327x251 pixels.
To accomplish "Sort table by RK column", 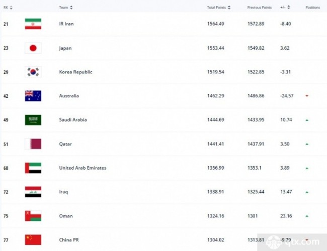I will point(7,8).
